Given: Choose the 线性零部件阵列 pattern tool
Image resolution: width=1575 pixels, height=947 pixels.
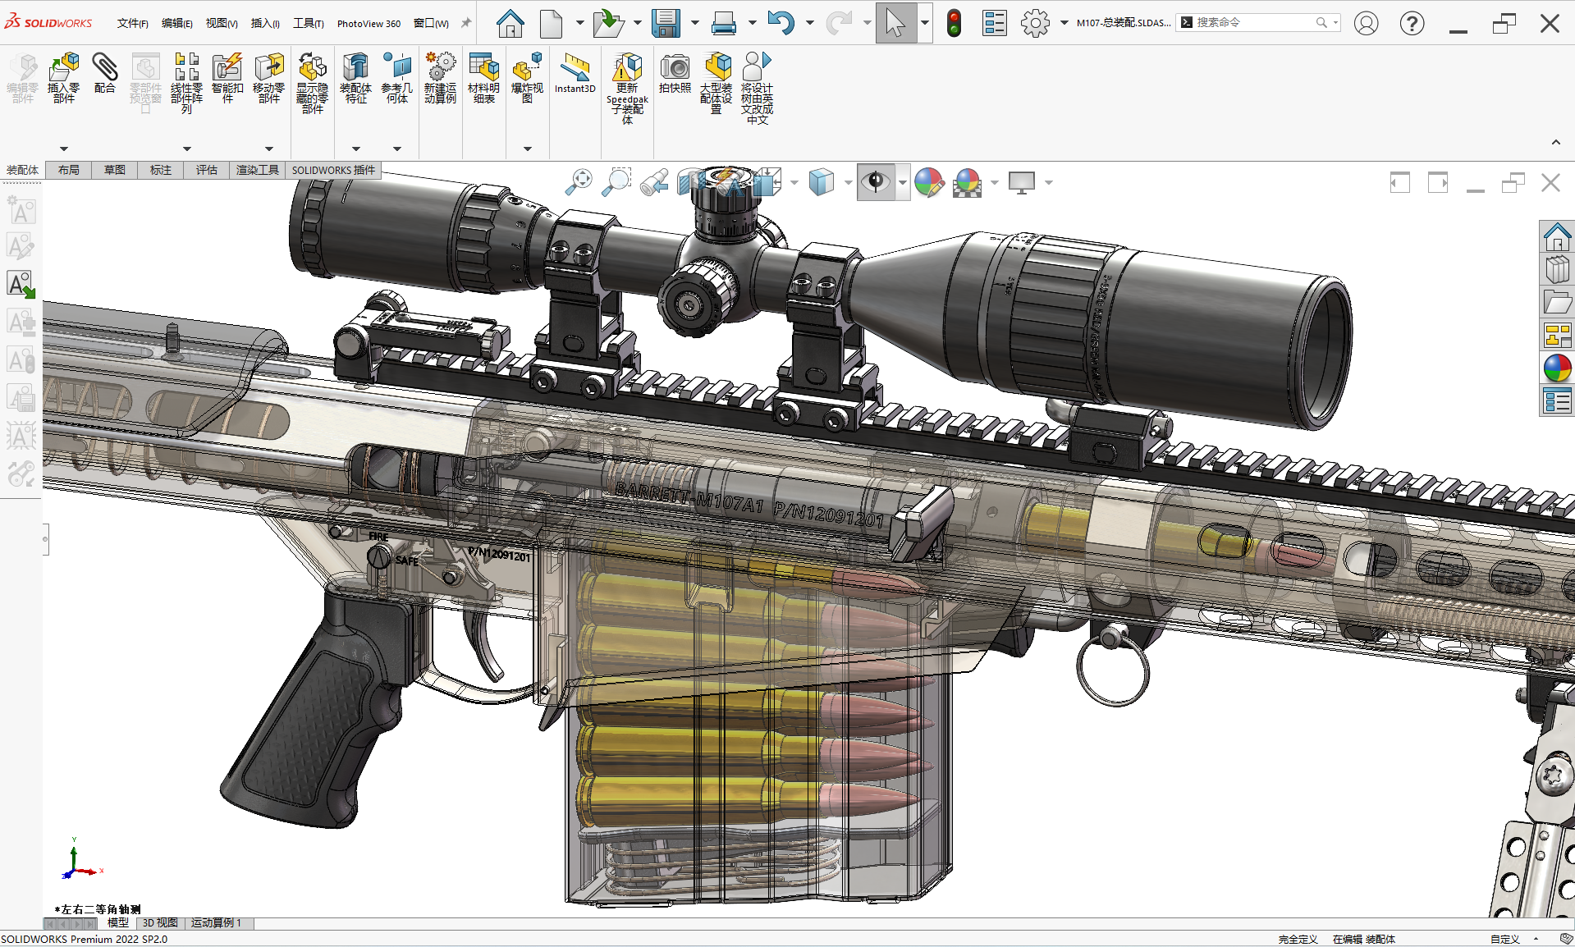Looking at the screenshot, I should pyautogui.click(x=186, y=83).
